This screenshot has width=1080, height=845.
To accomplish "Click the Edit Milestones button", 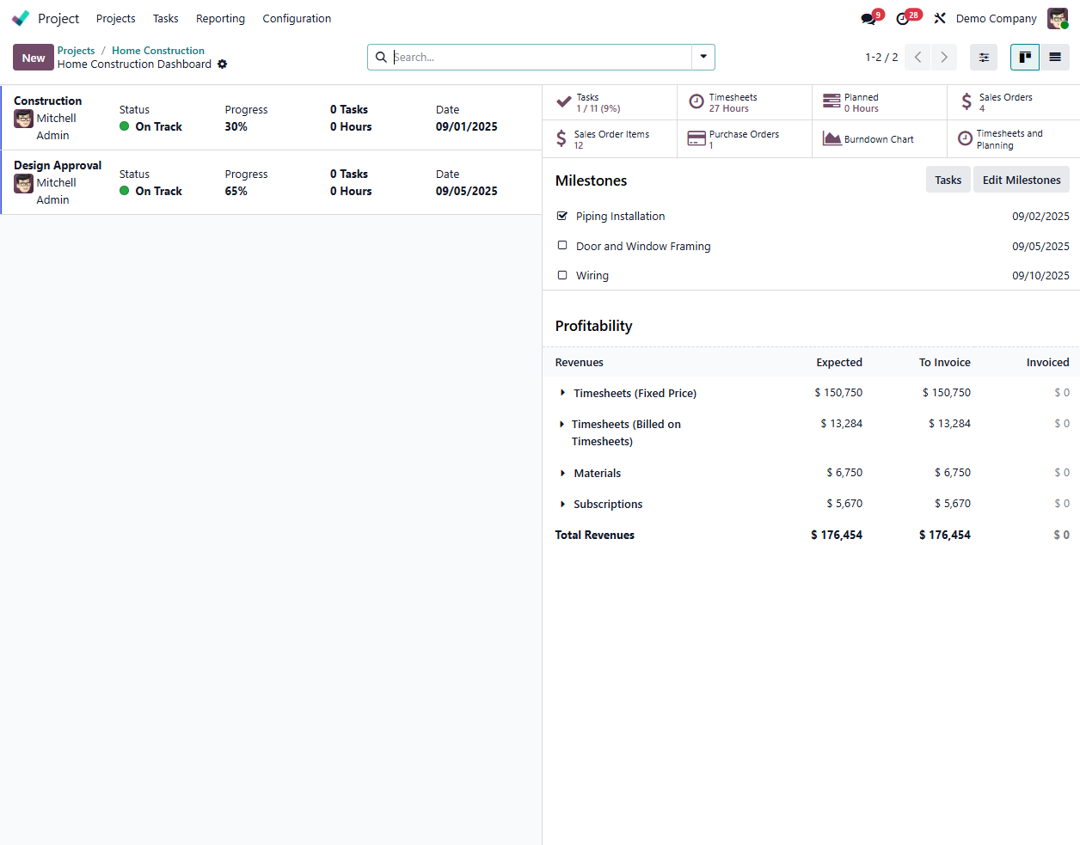I will tap(1021, 180).
